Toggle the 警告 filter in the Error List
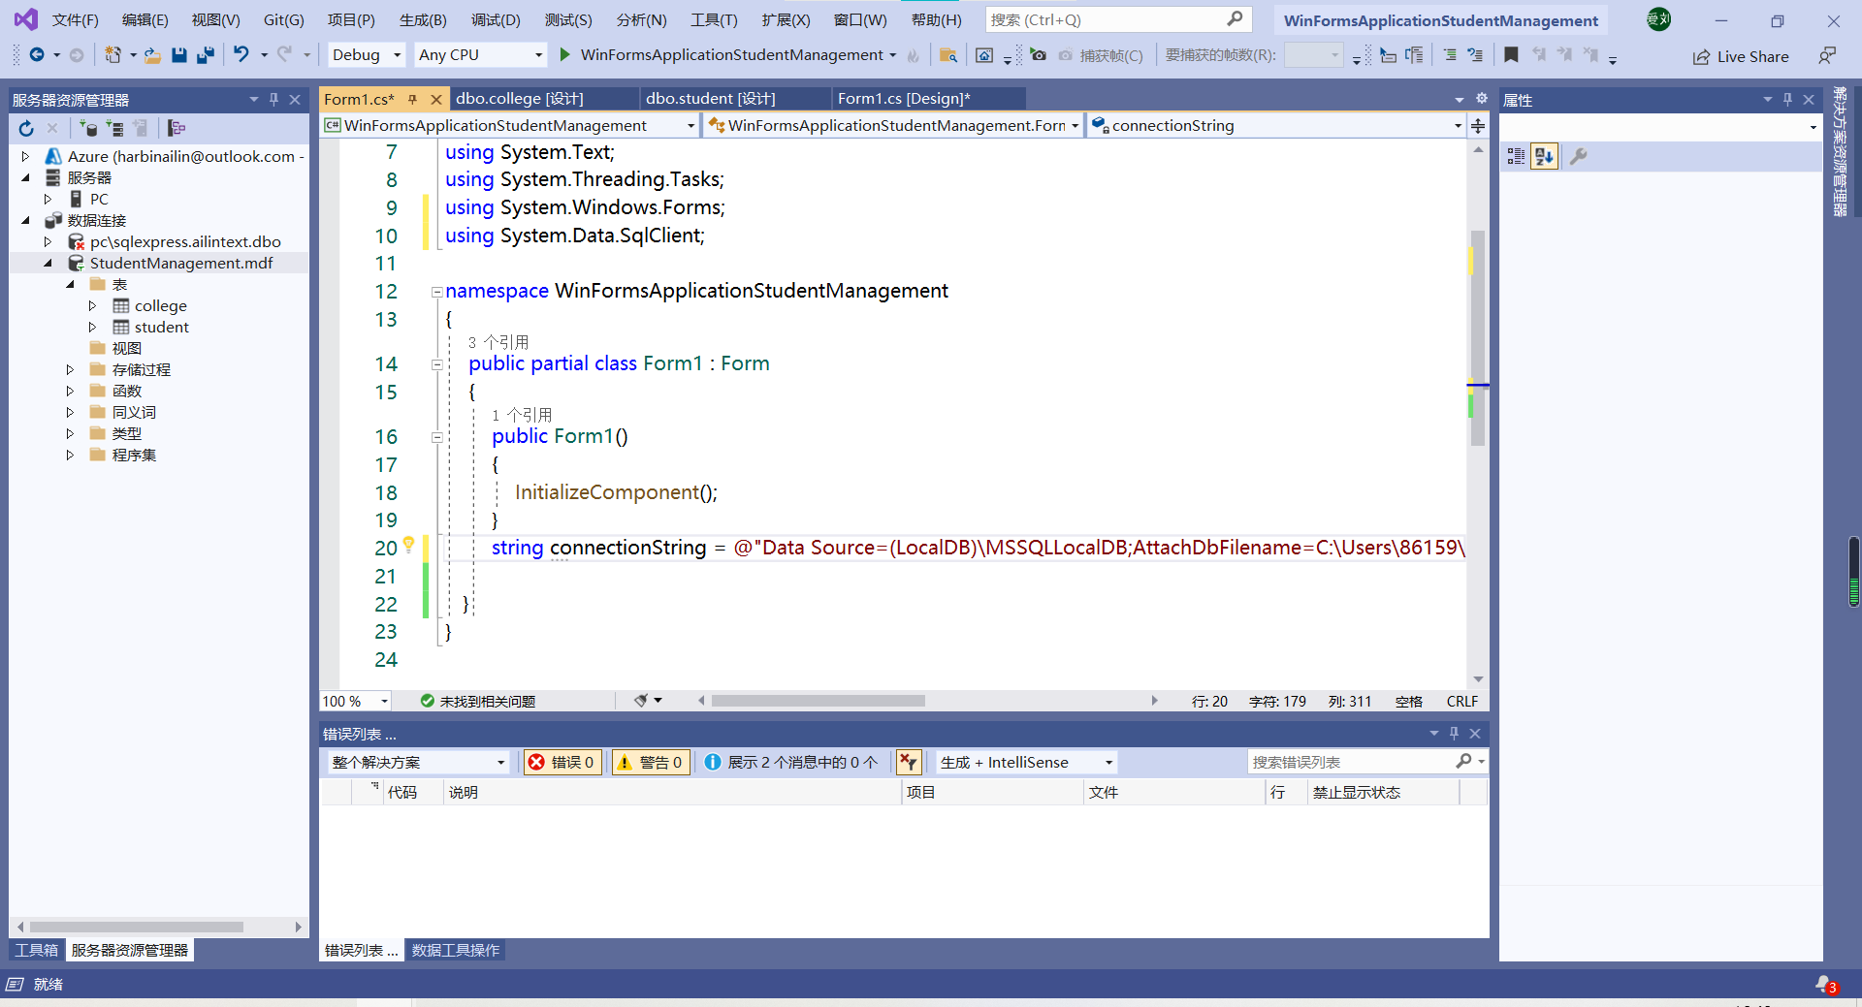The image size is (1862, 1007). click(x=650, y=762)
